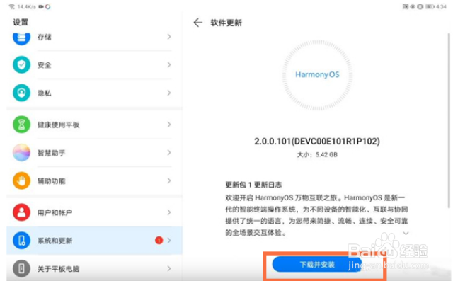Expand the update log with down chevron
The width and height of the screenshot is (453, 281).
click(406, 233)
